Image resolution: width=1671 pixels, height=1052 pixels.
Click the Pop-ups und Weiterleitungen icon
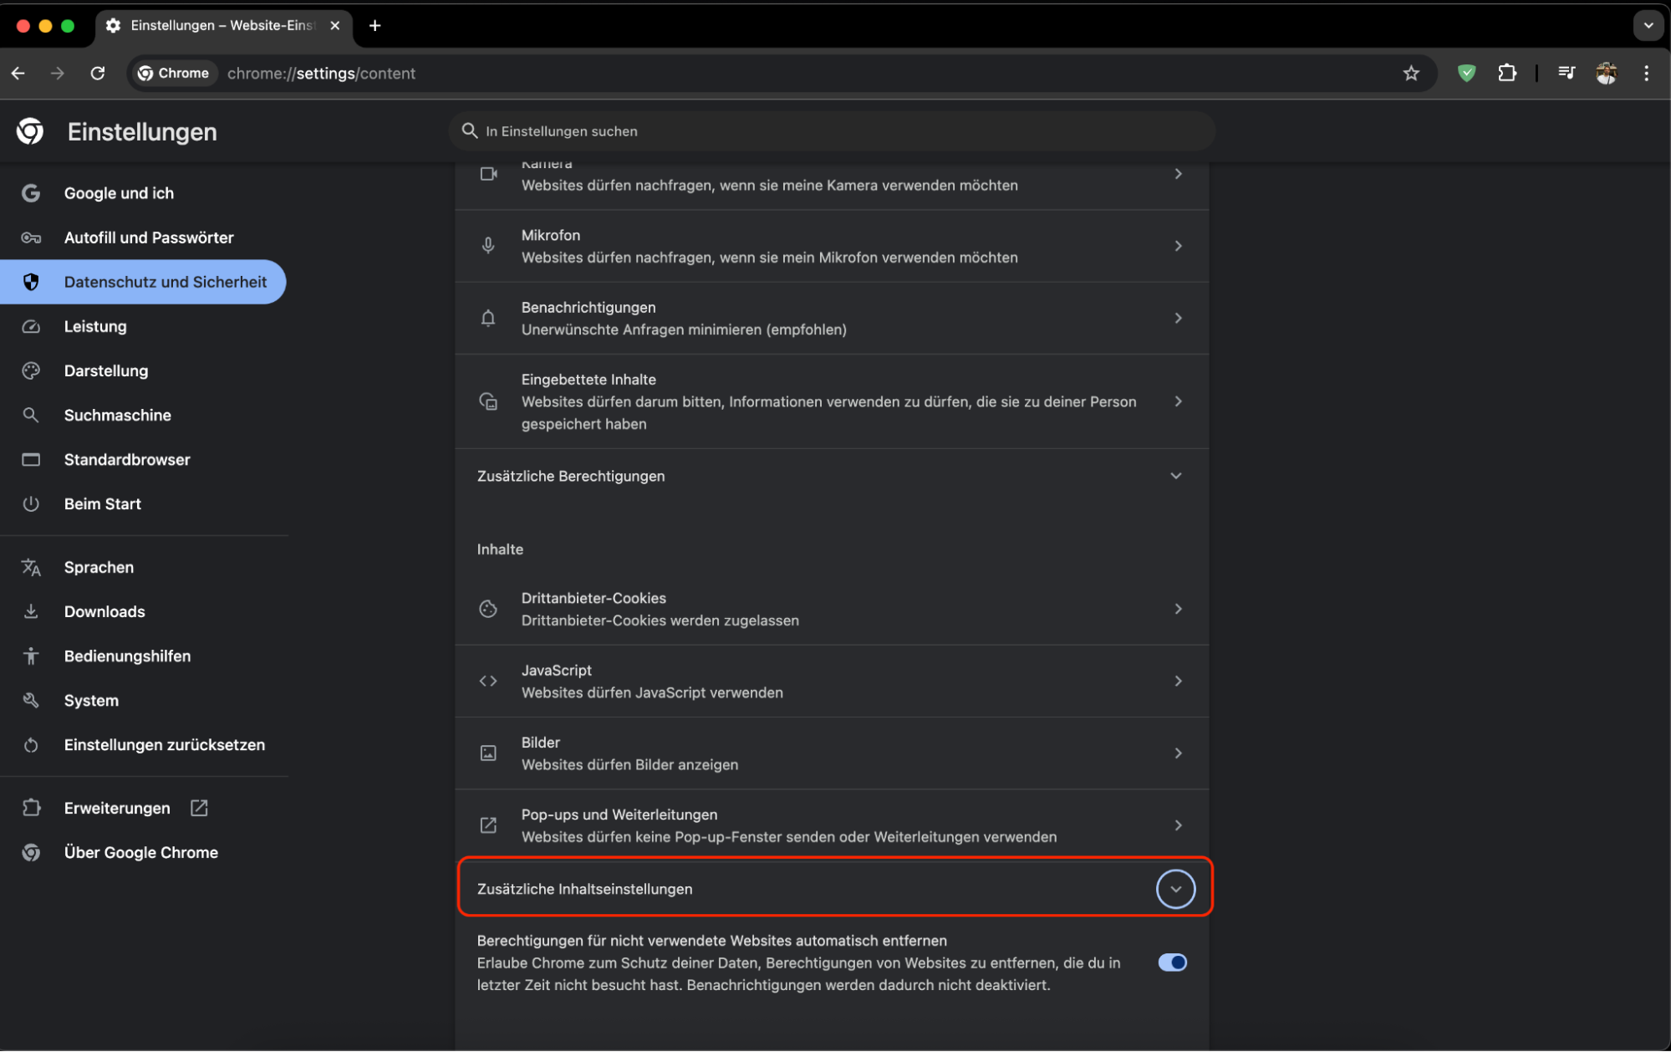pos(488,825)
